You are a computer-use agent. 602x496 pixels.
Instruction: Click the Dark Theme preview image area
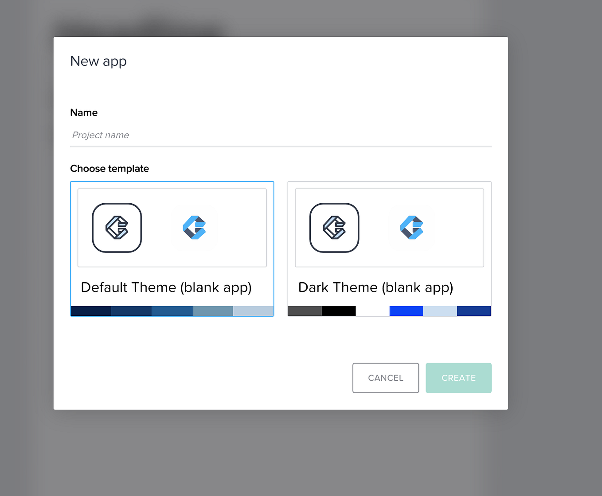[x=389, y=227]
